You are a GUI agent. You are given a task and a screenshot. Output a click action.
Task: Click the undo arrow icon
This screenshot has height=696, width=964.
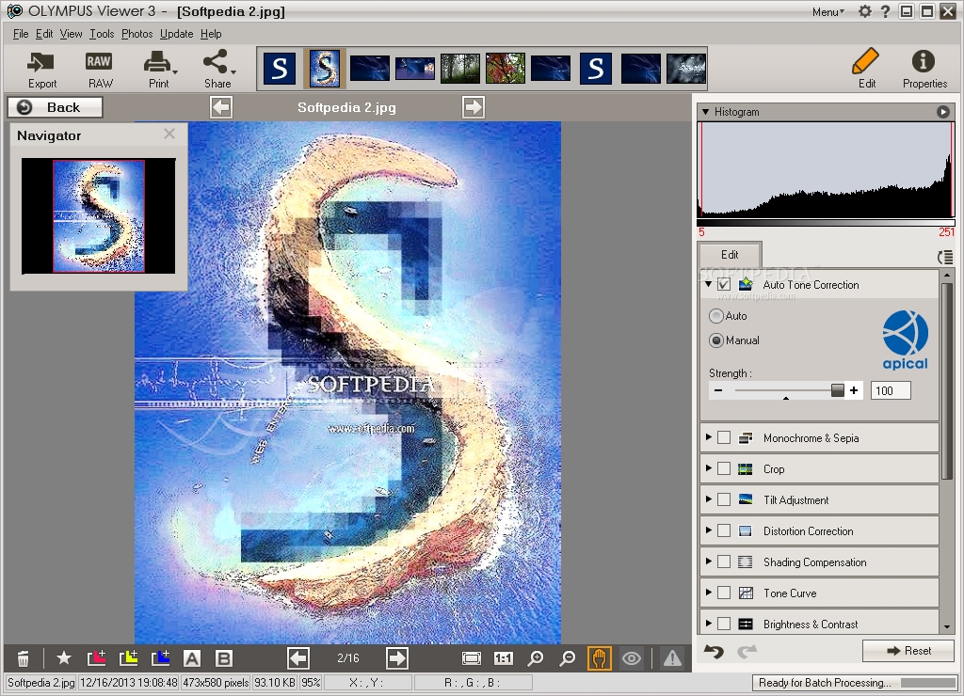click(x=715, y=651)
